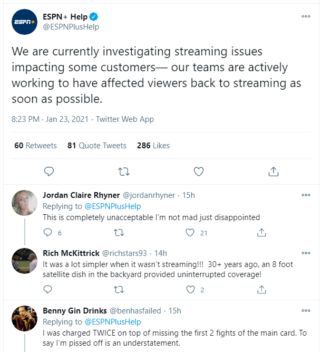The image size is (321, 352).
Task: Like Rich McKittrick's tweet
Action: coord(190,289)
